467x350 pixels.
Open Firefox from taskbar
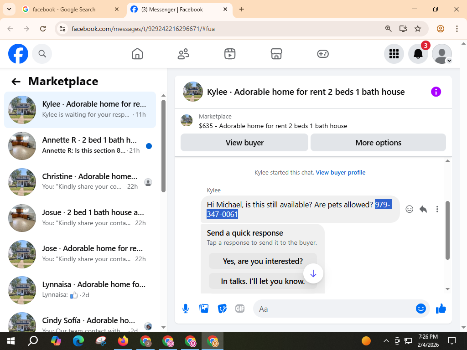pyautogui.click(x=123, y=341)
